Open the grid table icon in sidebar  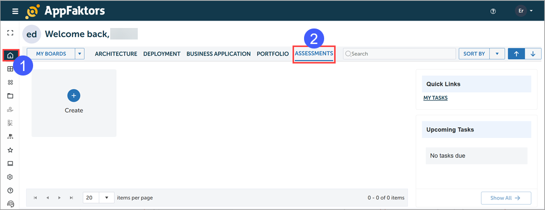click(x=10, y=69)
